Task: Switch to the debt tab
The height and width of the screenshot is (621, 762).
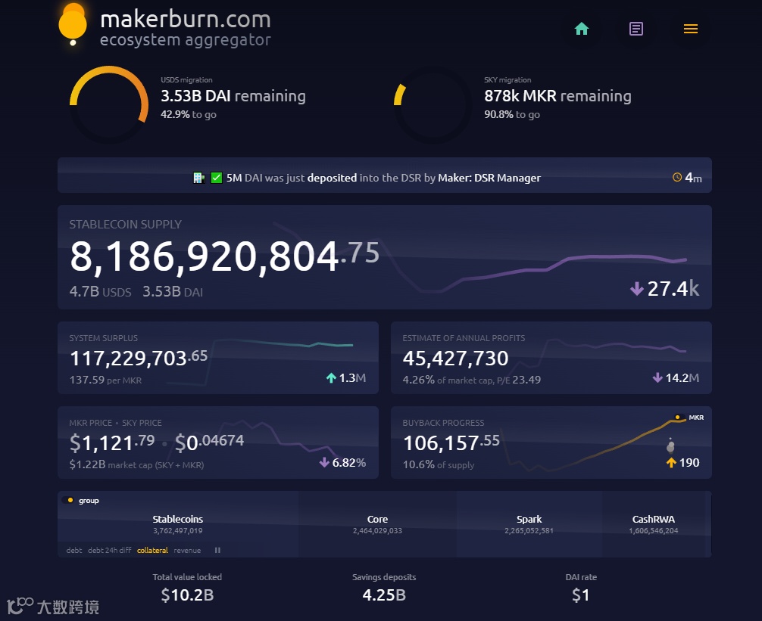Action: pyautogui.click(x=74, y=550)
